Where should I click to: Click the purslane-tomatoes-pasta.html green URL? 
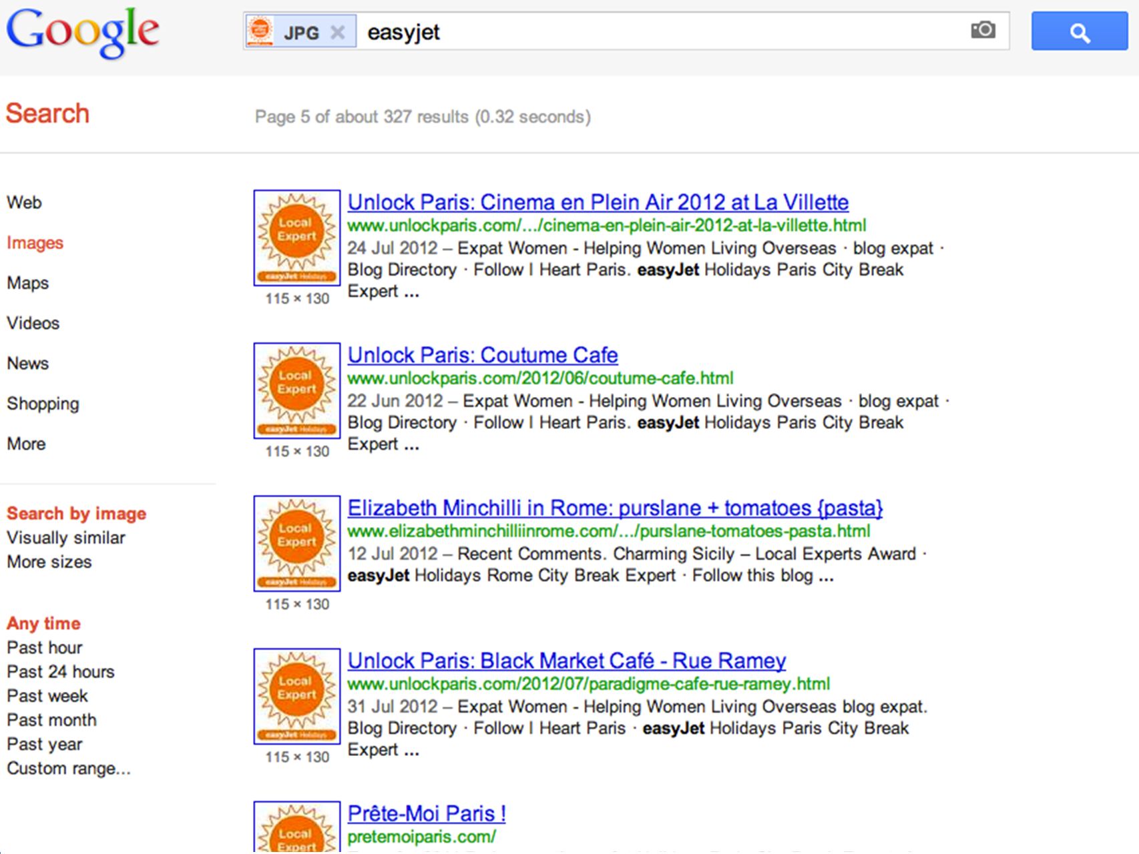pyautogui.click(x=609, y=531)
